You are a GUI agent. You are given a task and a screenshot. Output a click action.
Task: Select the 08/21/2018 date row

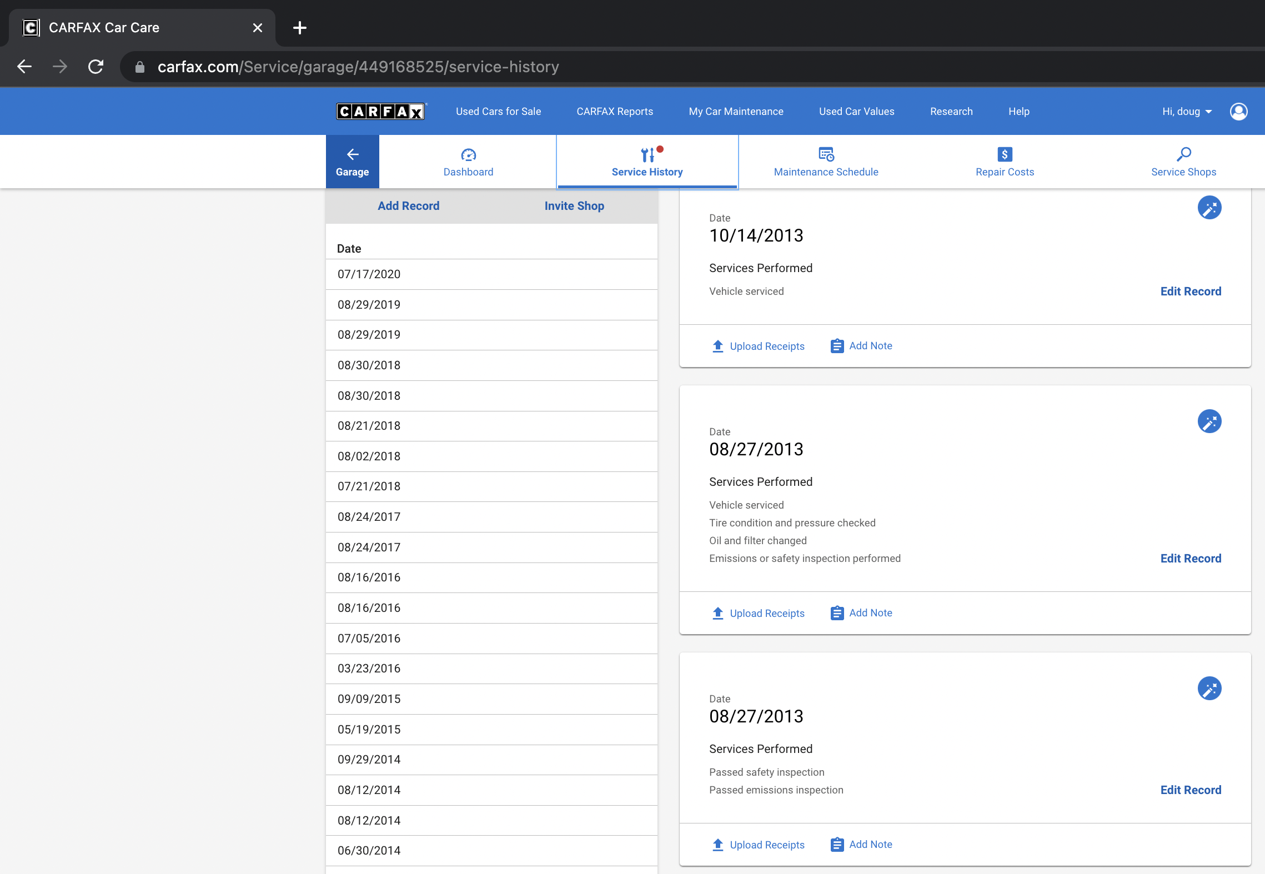coord(491,426)
